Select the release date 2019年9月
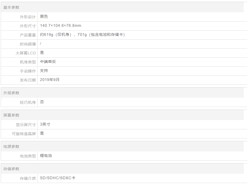The image size is (248, 184). [50, 80]
